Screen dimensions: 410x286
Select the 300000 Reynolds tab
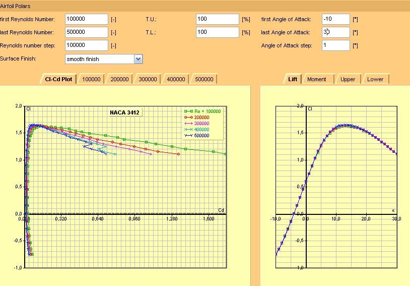pyautogui.click(x=148, y=79)
